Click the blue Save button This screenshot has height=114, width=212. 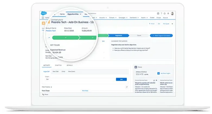coord(121,79)
